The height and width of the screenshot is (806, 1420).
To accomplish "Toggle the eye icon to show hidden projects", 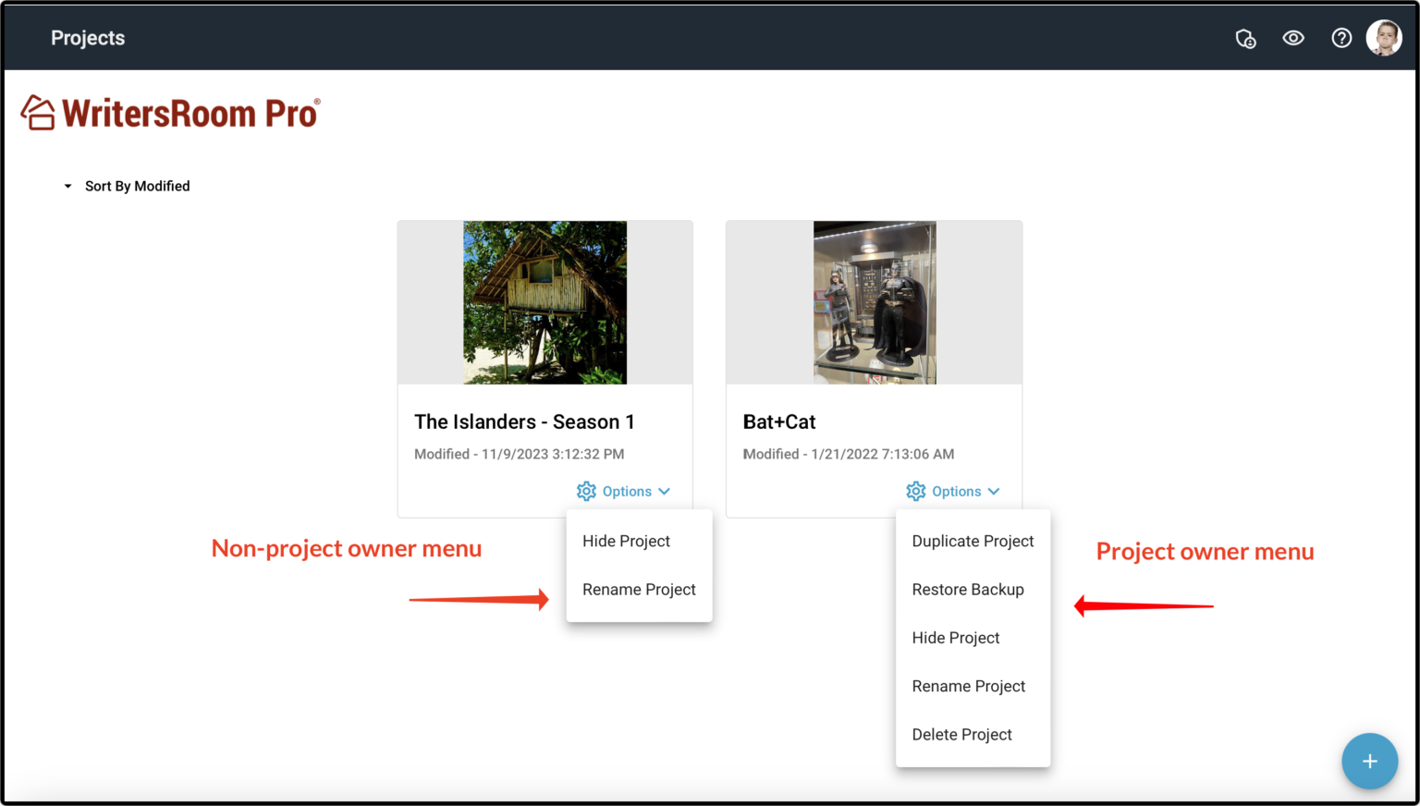I will tap(1293, 38).
